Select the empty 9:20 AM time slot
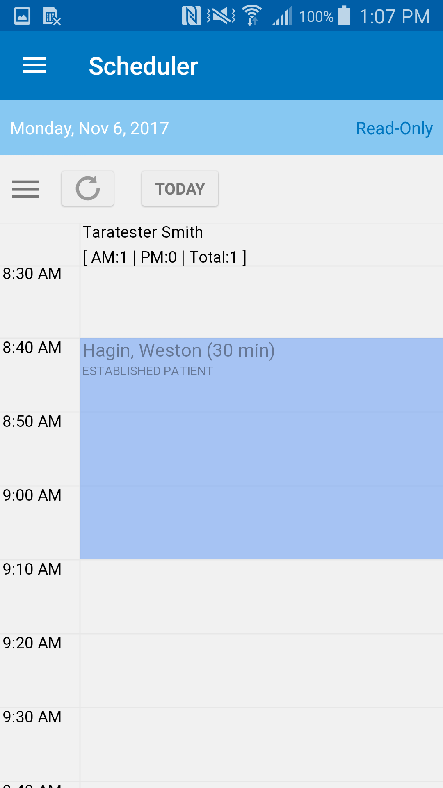The width and height of the screenshot is (443, 788). pyautogui.click(x=261, y=671)
